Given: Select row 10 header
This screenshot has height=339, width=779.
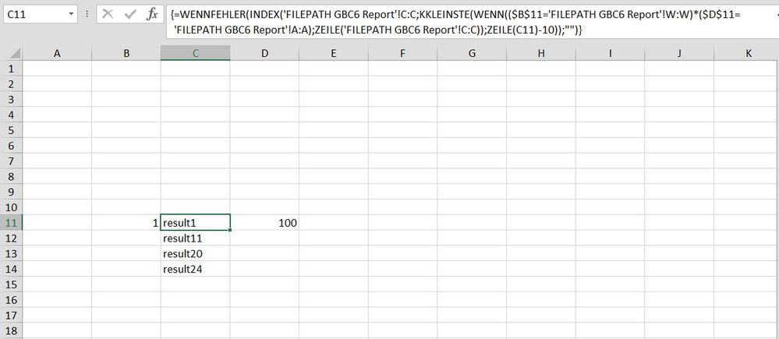Looking at the screenshot, I should coord(11,207).
